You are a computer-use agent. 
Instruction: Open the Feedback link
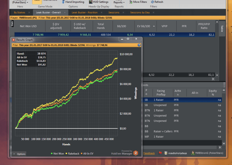point(149,153)
